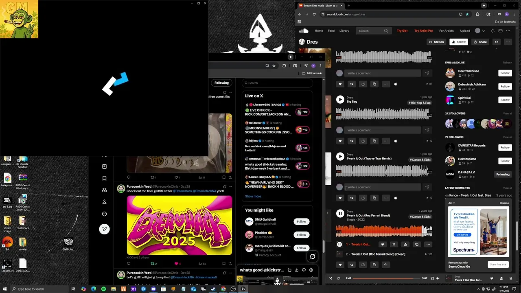Open more options for Travvy Trav Remix
Image resolution: width=521 pixels, height=293 pixels.
[386, 198]
